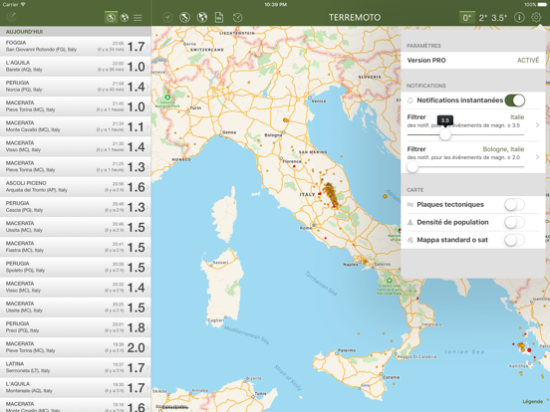Tap the location arrow icon on the map toolbar
The image size is (550, 412).
(167, 17)
